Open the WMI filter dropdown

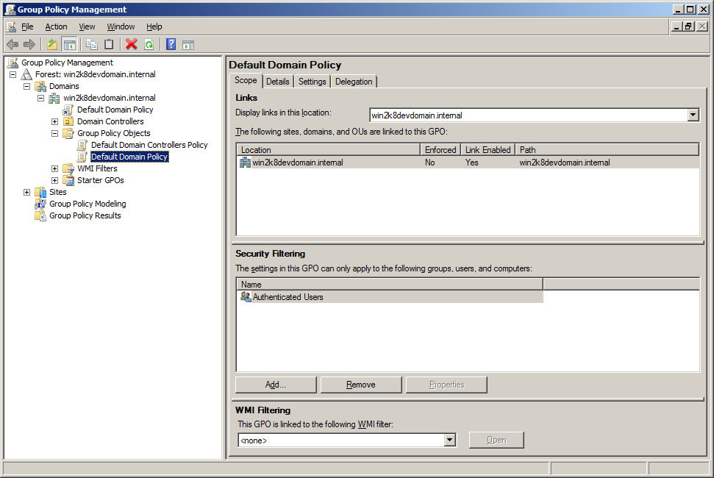450,440
